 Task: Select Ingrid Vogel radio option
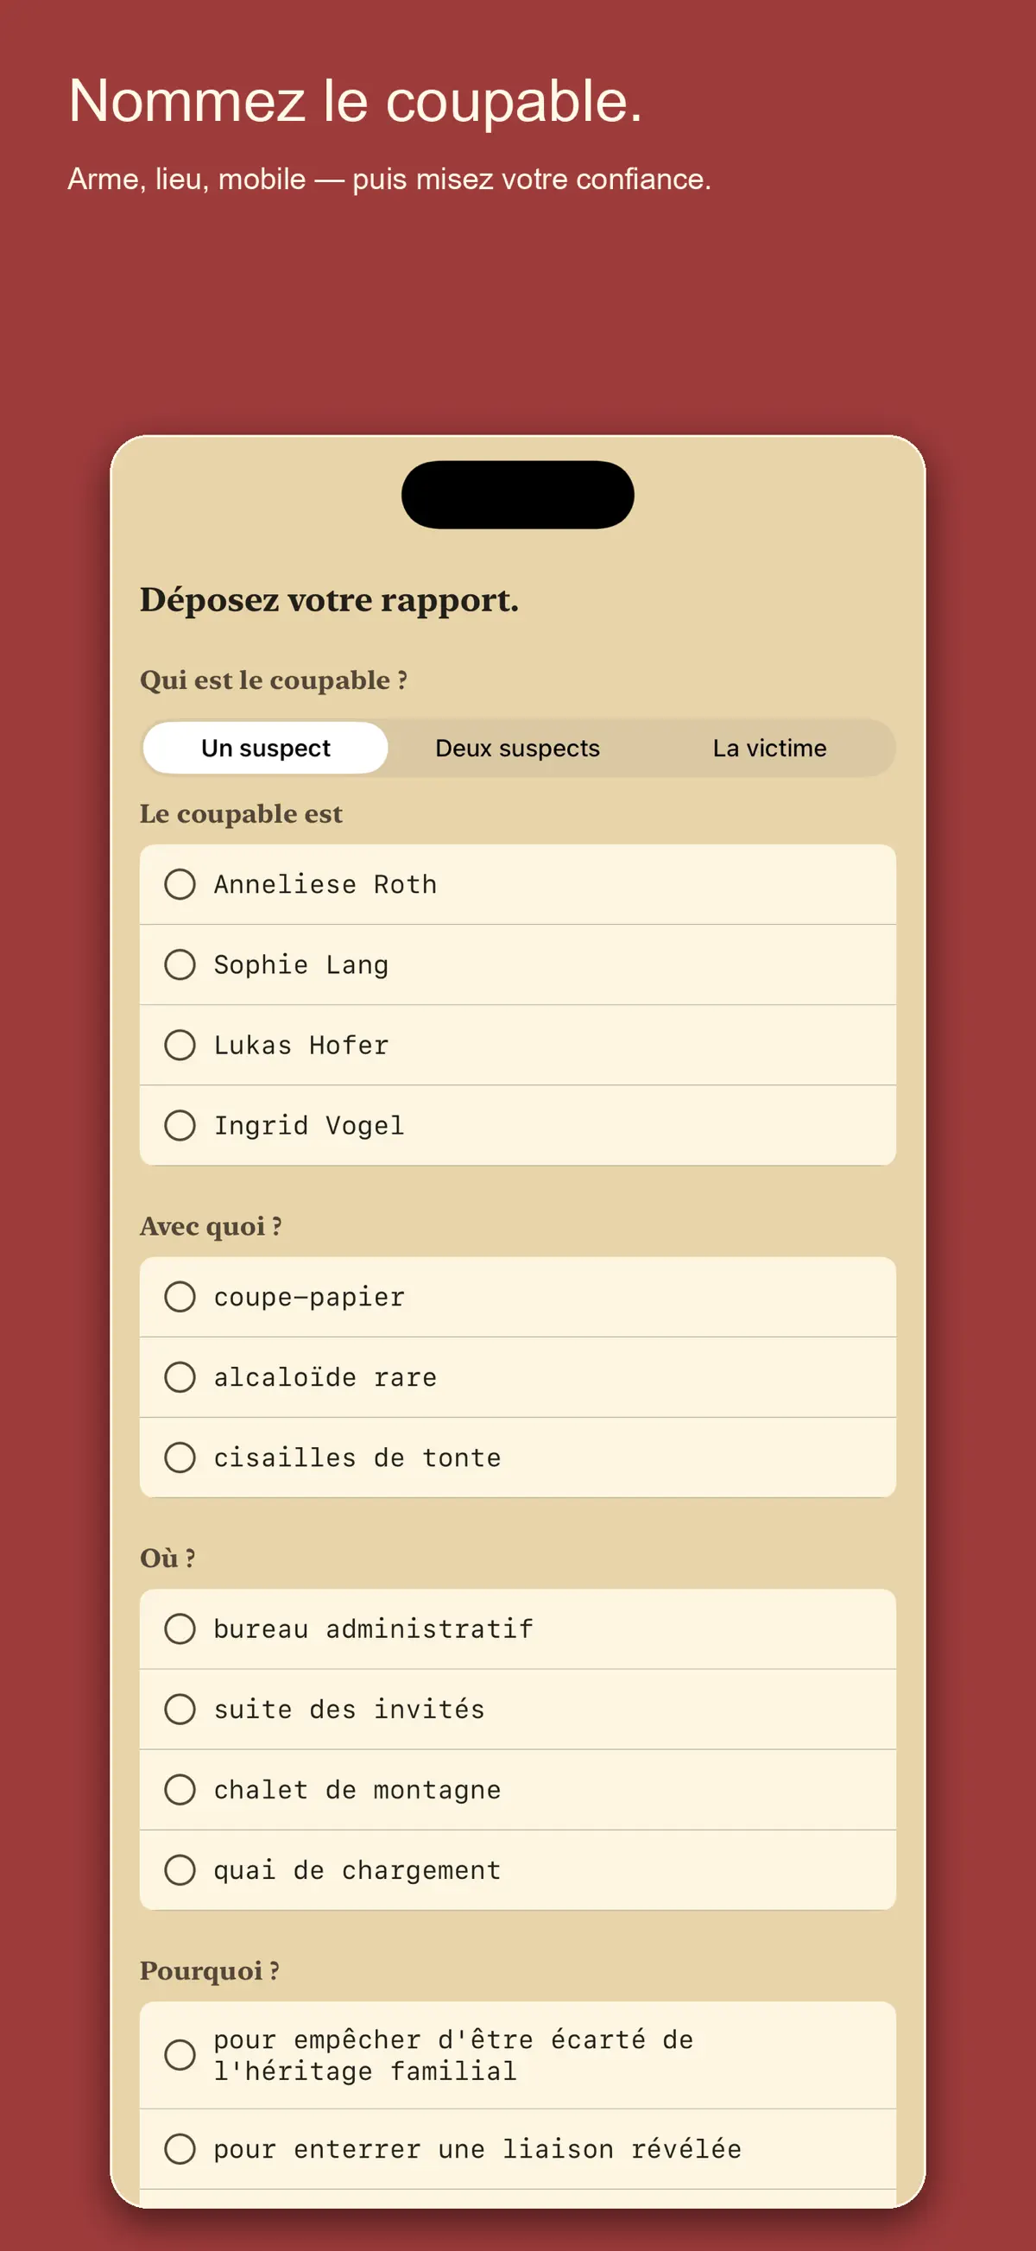coord(517,1126)
